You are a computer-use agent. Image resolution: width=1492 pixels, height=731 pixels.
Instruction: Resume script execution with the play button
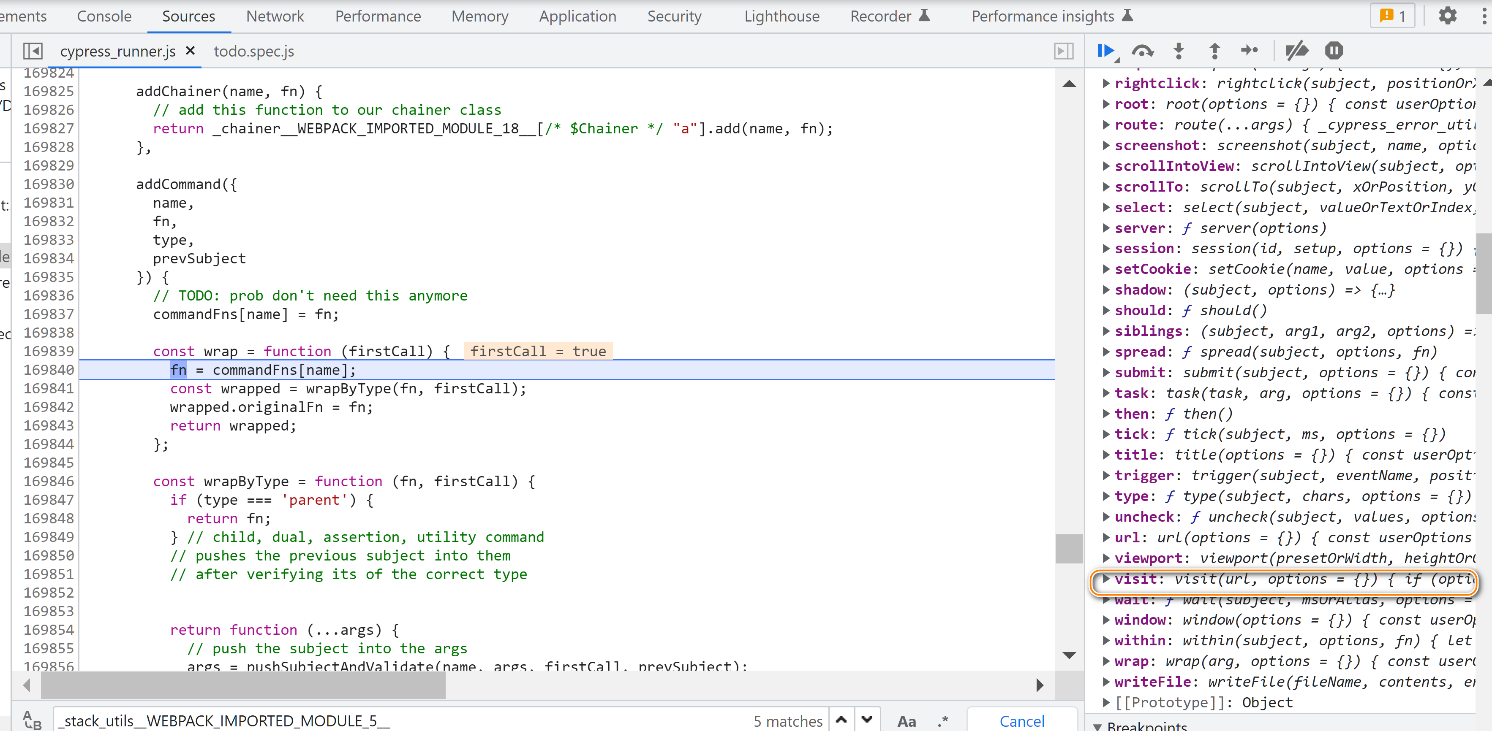(x=1105, y=51)
